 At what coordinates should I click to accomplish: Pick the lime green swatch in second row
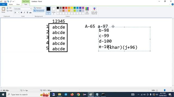click(74, 11)
